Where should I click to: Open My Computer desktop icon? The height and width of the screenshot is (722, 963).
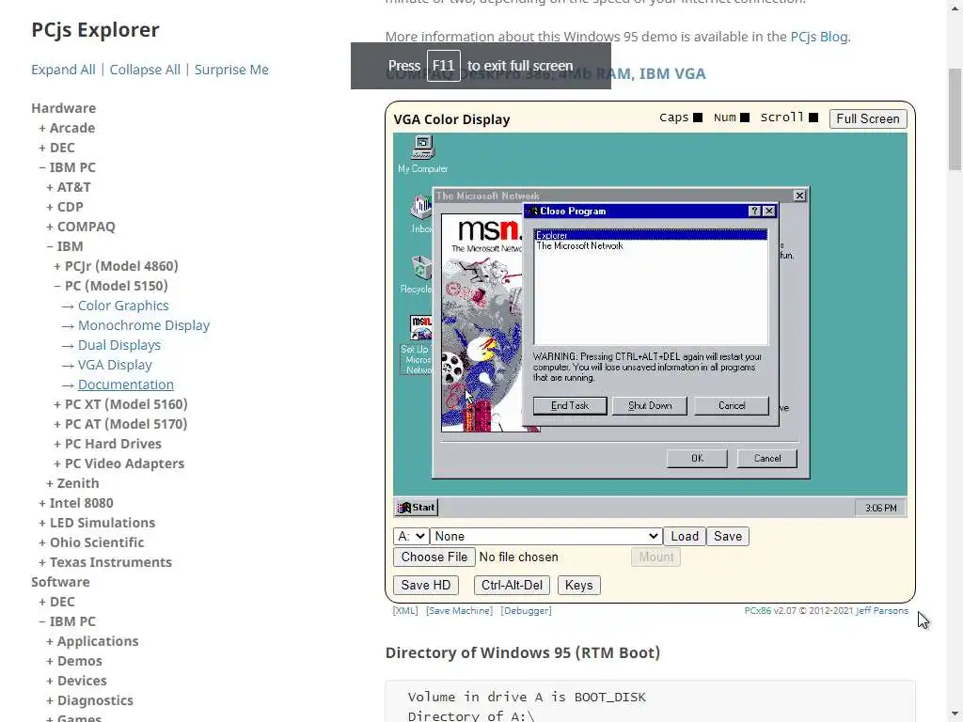coord(422,154)
